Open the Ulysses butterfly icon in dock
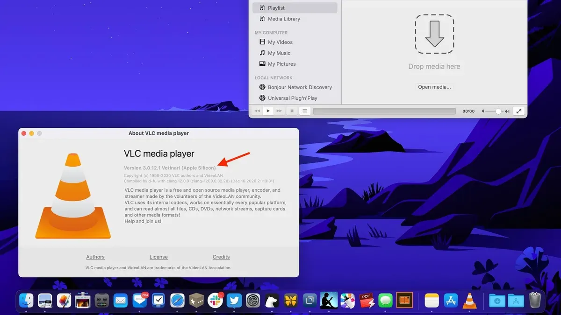Image resolution: width=561 pixels, height=315 pixels. [291, 301]
